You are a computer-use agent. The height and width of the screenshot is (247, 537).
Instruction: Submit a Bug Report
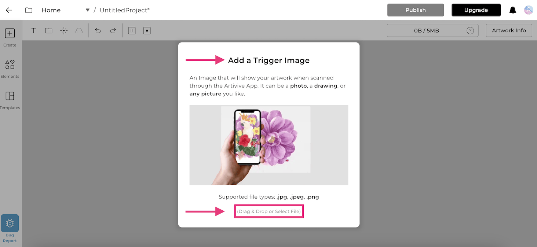click(10, 229)
